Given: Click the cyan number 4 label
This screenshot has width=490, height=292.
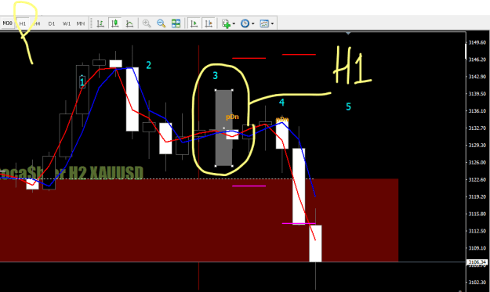Looking at the screenshot, I should (281, 102).
